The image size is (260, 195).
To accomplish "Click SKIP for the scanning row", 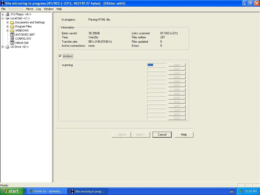I will coord(177,65).
